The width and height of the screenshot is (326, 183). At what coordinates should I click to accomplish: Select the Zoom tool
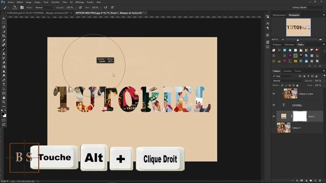click(x=4, y=102)
